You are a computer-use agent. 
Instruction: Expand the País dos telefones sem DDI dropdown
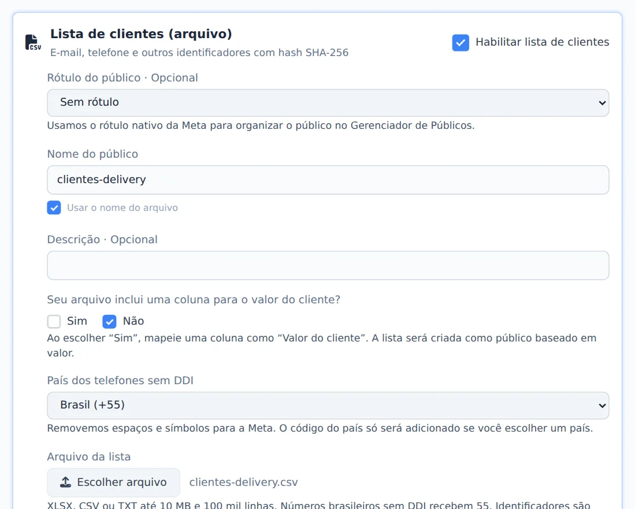click(328, 406)
